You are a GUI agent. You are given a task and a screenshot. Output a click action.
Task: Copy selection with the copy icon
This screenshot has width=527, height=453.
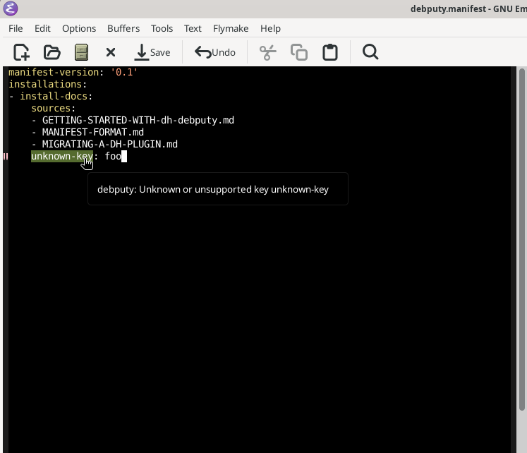click(299, 52)
